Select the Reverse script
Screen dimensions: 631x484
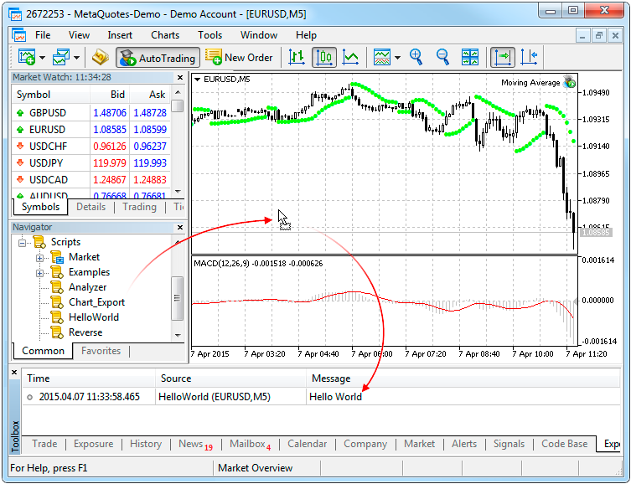tap(85, 332)
